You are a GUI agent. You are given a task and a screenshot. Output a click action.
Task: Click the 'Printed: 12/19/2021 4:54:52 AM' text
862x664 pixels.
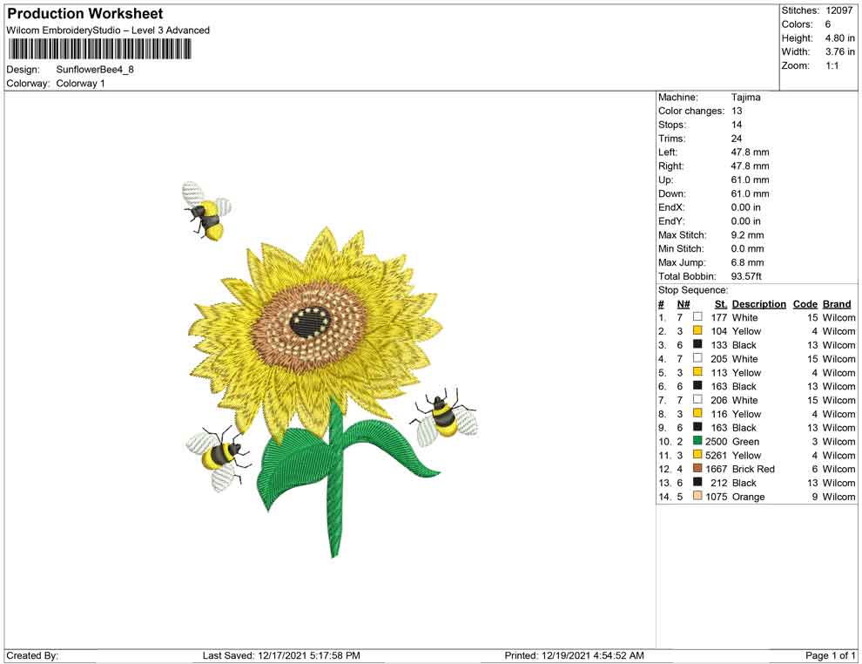coord(575,655)
